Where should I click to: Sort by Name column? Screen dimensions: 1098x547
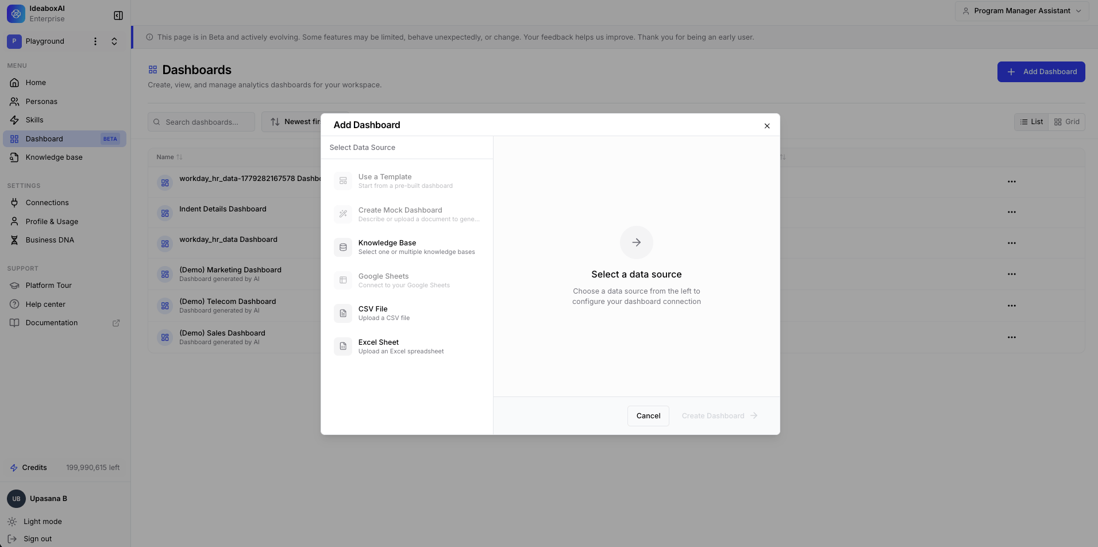169,157
